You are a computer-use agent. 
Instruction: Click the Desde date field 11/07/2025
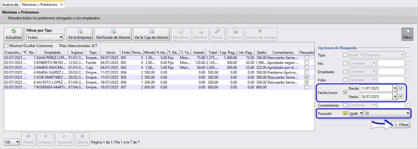376,88
